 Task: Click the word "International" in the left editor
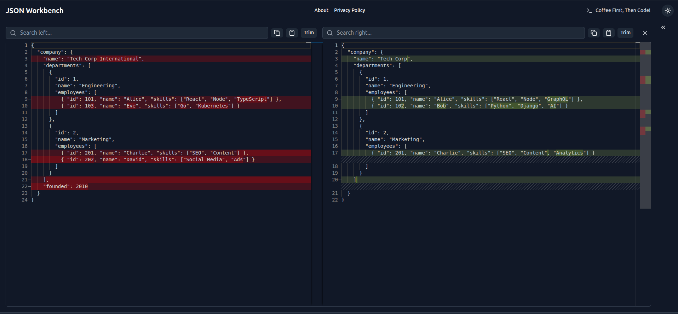point(119,59)
